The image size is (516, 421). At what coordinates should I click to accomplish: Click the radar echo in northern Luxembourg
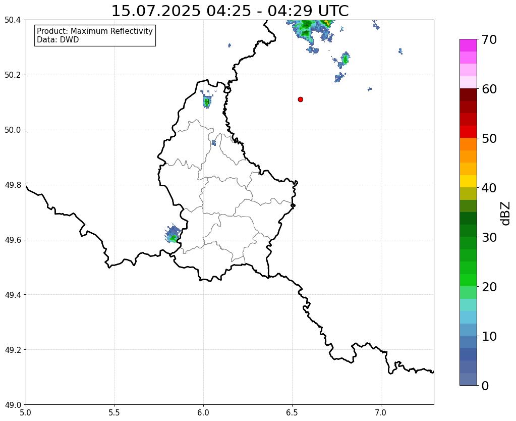tap(207, 100)
